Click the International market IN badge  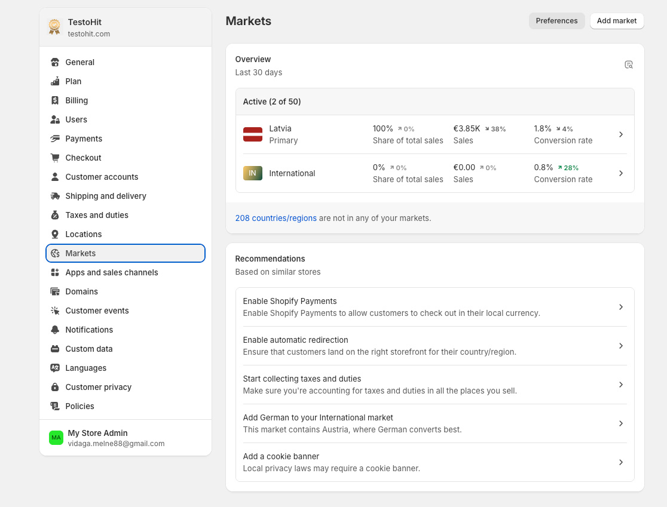[x=252, y=173]
